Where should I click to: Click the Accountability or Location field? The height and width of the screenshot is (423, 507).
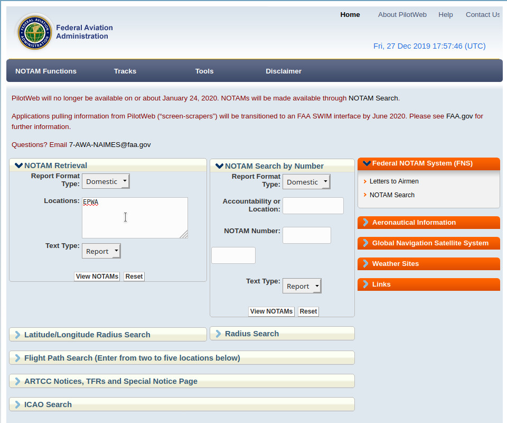click(x=313, y=206)
